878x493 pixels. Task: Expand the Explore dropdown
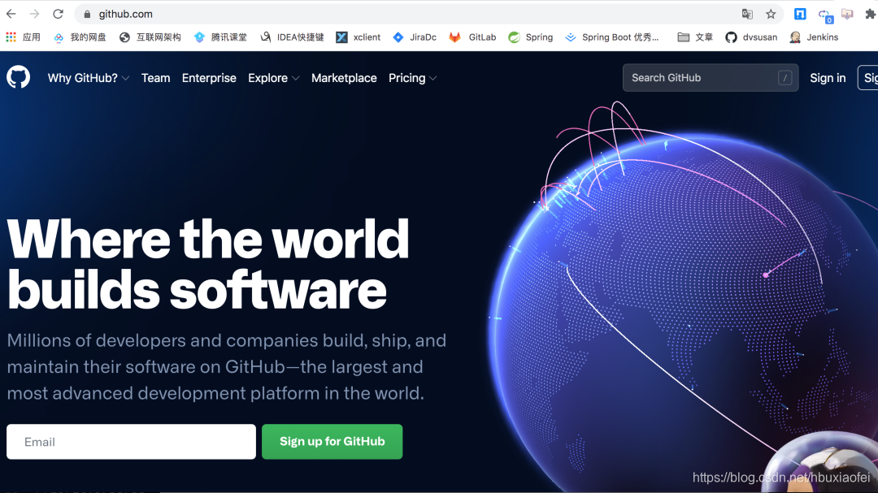coord(274,78)
